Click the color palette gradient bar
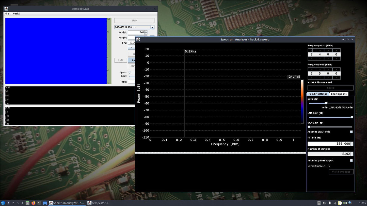 (302, 102)
